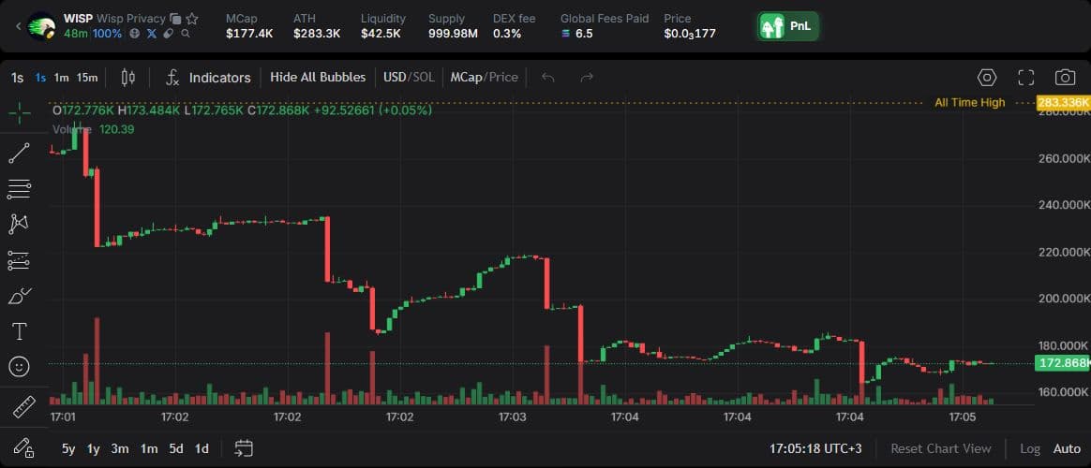This screenshot has height=468, width=1091.
Task: Click the All Time High label
Action: click(970, 103)
